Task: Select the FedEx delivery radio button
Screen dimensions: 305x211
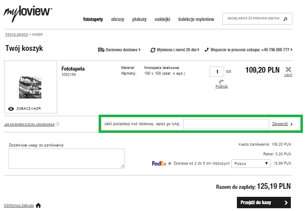Action: click(170, 163)
